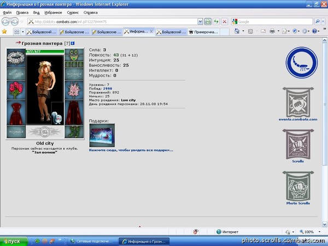The image size is (328, 246).
Task: Click link to see all gifts
Action: (131, 150)
